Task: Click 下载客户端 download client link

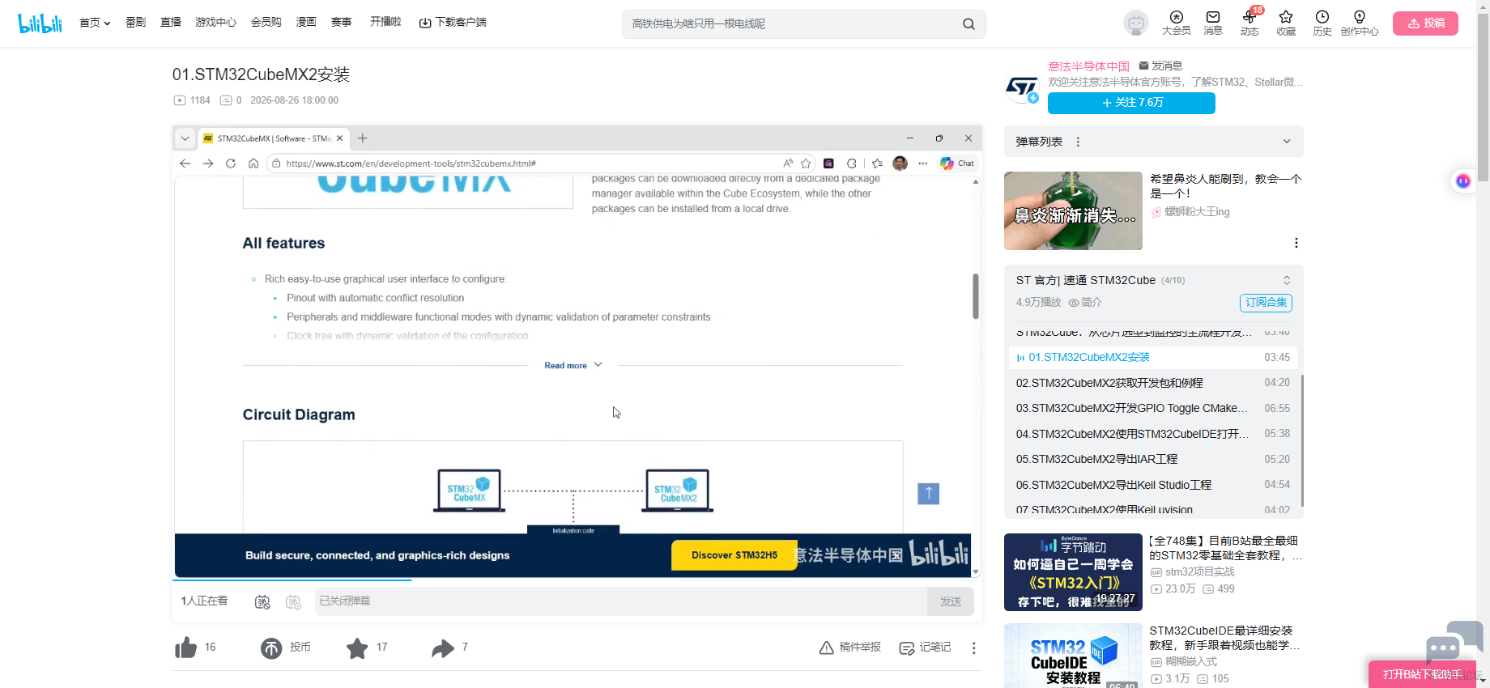Action: click(x=453, y=23)
